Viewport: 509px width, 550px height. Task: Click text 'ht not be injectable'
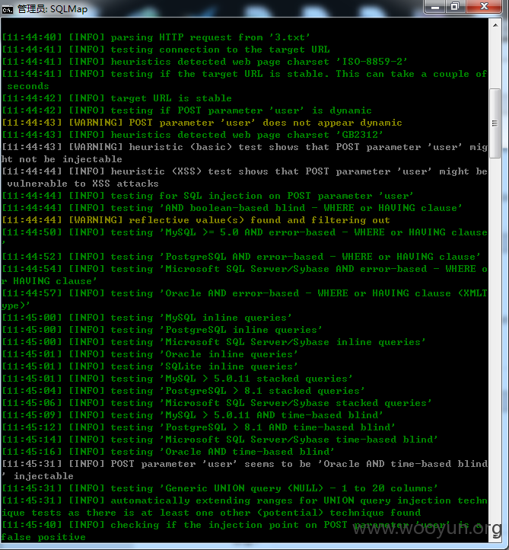62,159
